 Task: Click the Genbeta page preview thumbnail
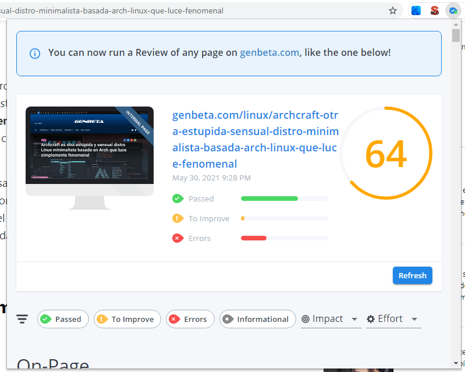[x=90, y=158]
